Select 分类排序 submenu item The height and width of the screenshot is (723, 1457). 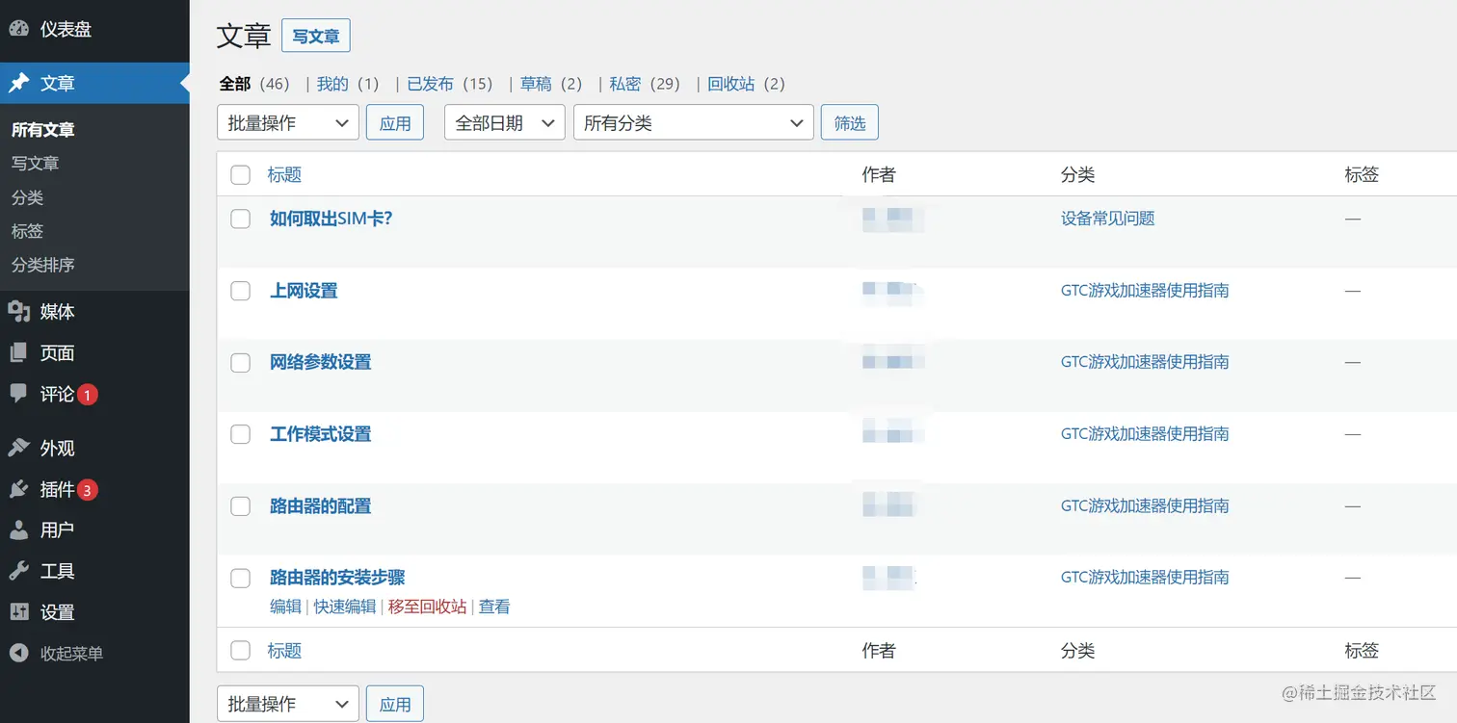tap(42, 264)
